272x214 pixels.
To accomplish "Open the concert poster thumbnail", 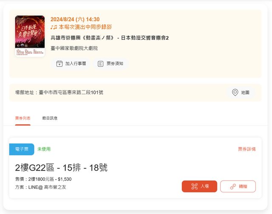I will [30, 36].
